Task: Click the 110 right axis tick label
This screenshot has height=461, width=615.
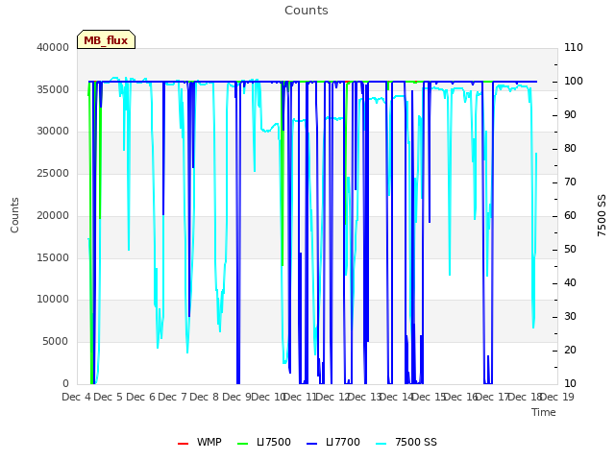Action: pyautogui.click(x=574, y=47)
